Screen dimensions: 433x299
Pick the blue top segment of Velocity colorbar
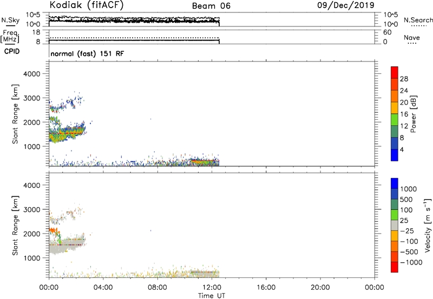point(395,184)
